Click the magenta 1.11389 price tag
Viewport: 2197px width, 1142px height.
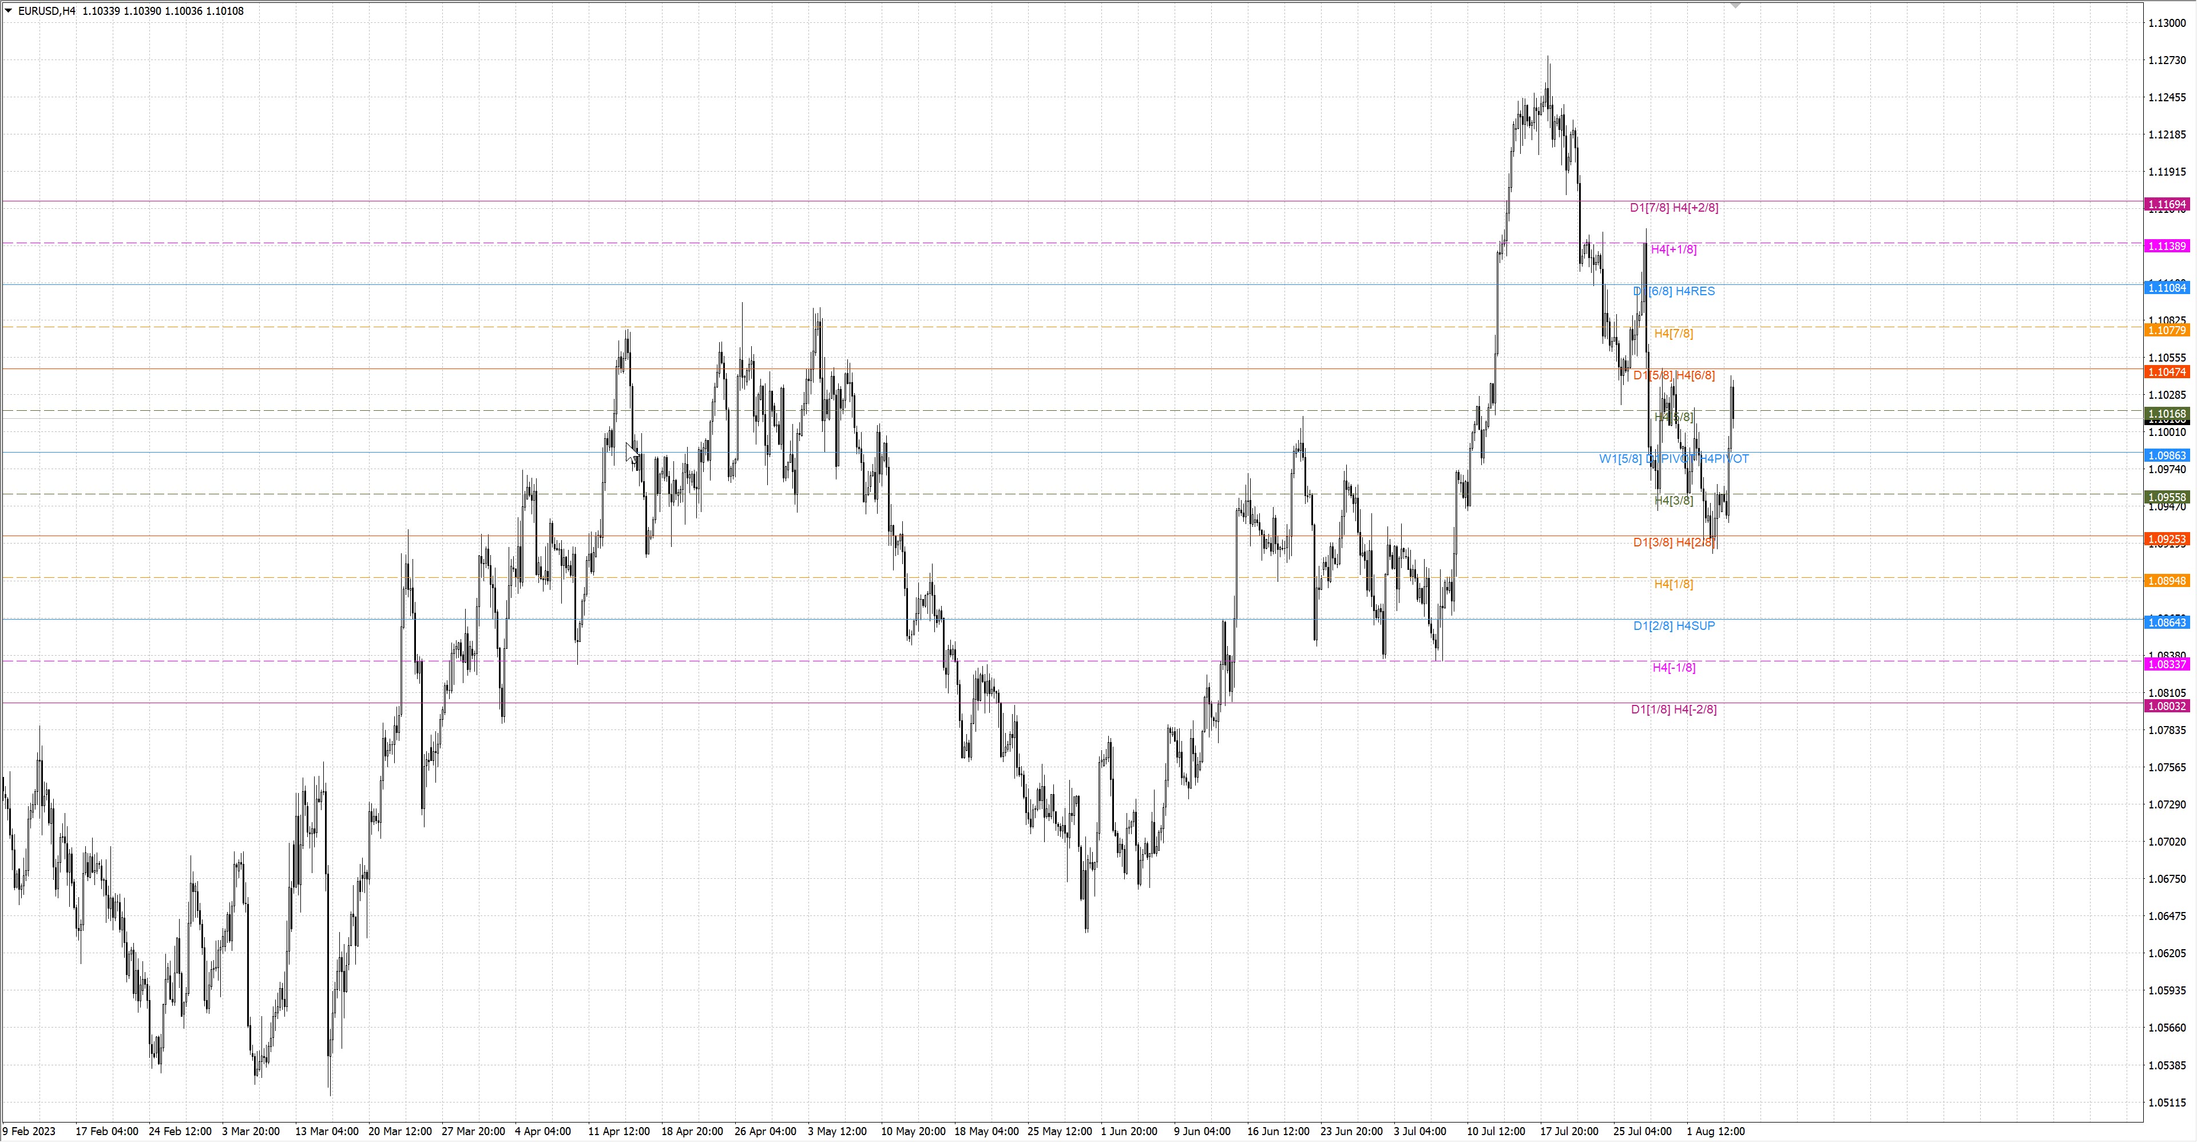tap(2166, 245)
